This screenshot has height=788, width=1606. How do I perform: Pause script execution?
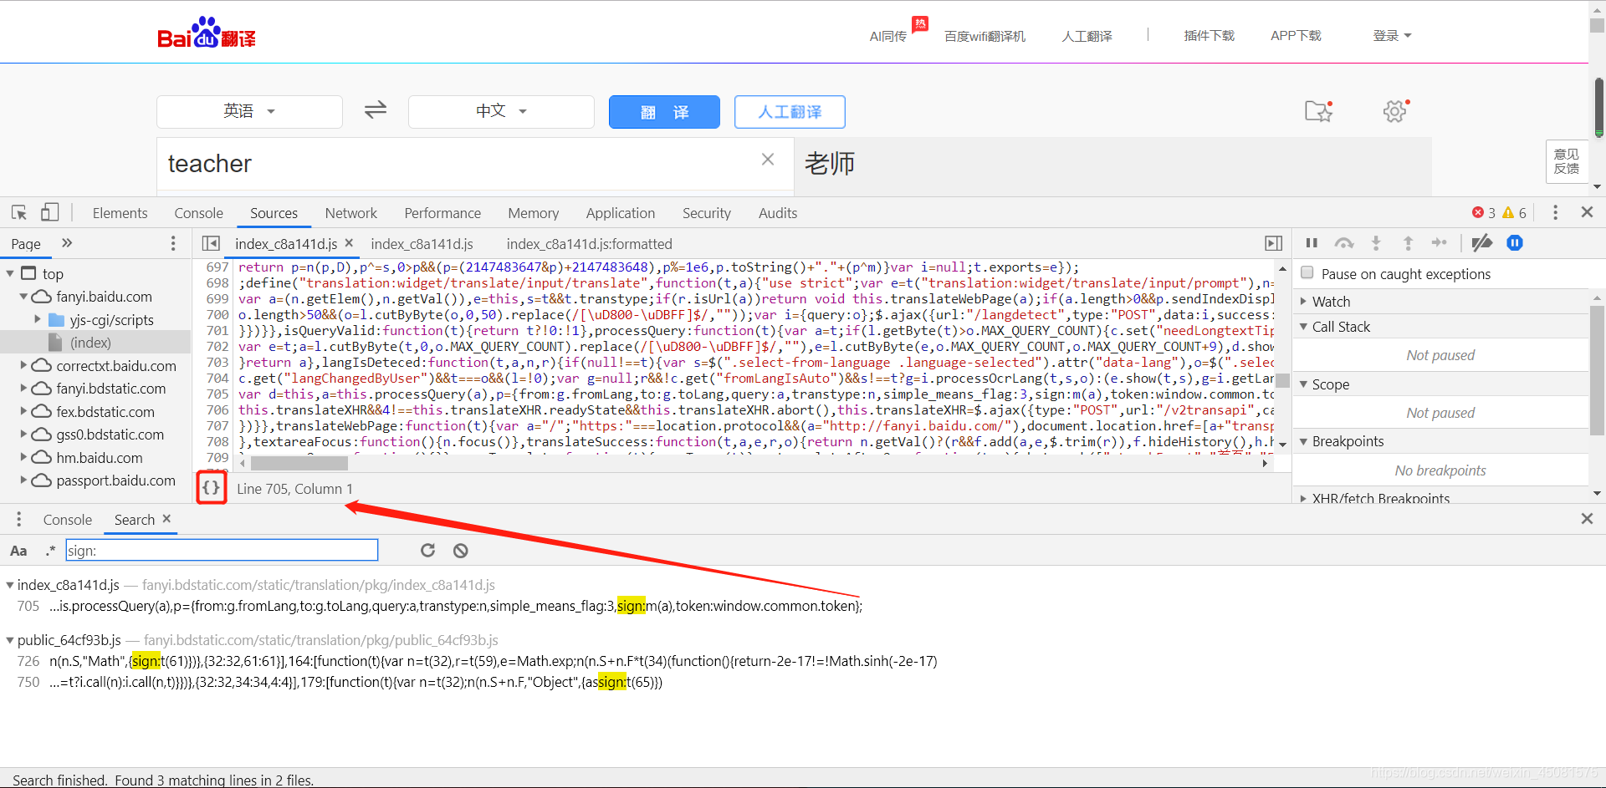click(1312, 243)
